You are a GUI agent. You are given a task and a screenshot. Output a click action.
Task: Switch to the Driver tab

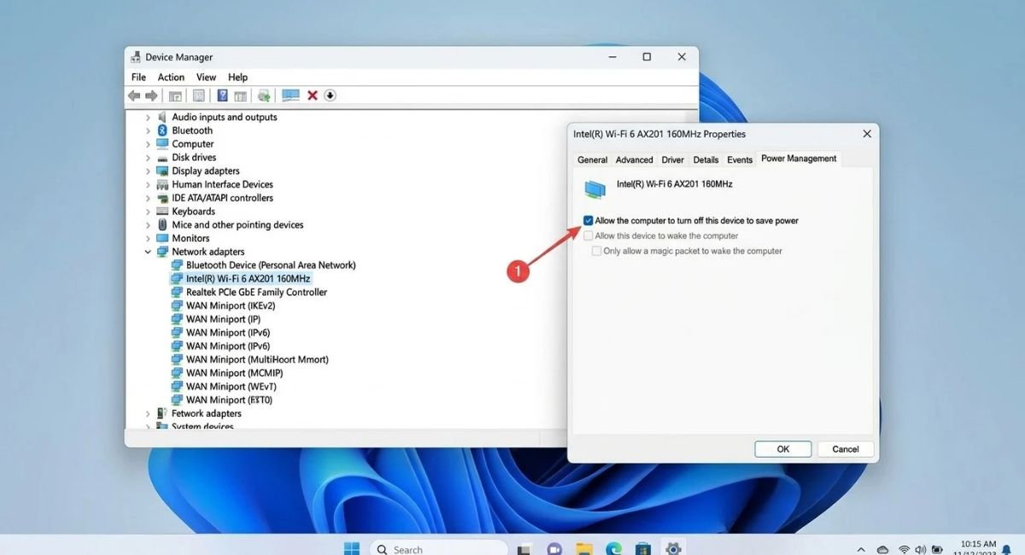(673, 160)
